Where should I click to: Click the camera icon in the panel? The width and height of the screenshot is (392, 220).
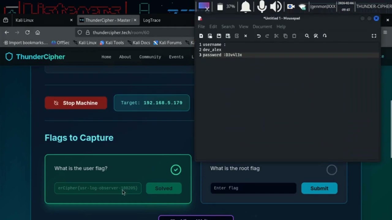(x=291, y=6)
